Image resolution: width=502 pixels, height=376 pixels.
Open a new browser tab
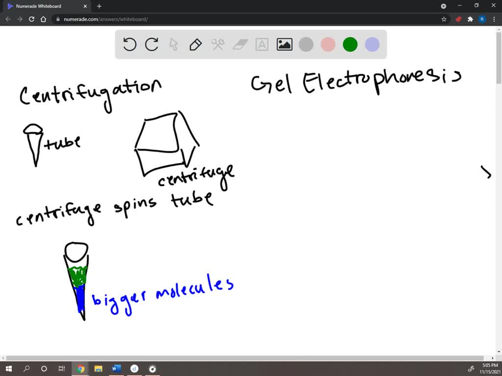click(99, 6)
